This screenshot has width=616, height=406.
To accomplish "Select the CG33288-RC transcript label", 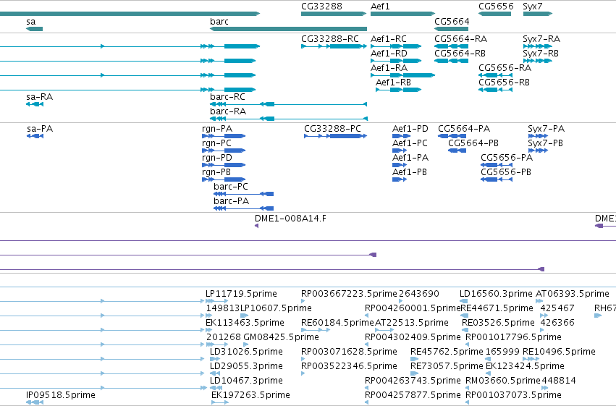I will [330, 39].
